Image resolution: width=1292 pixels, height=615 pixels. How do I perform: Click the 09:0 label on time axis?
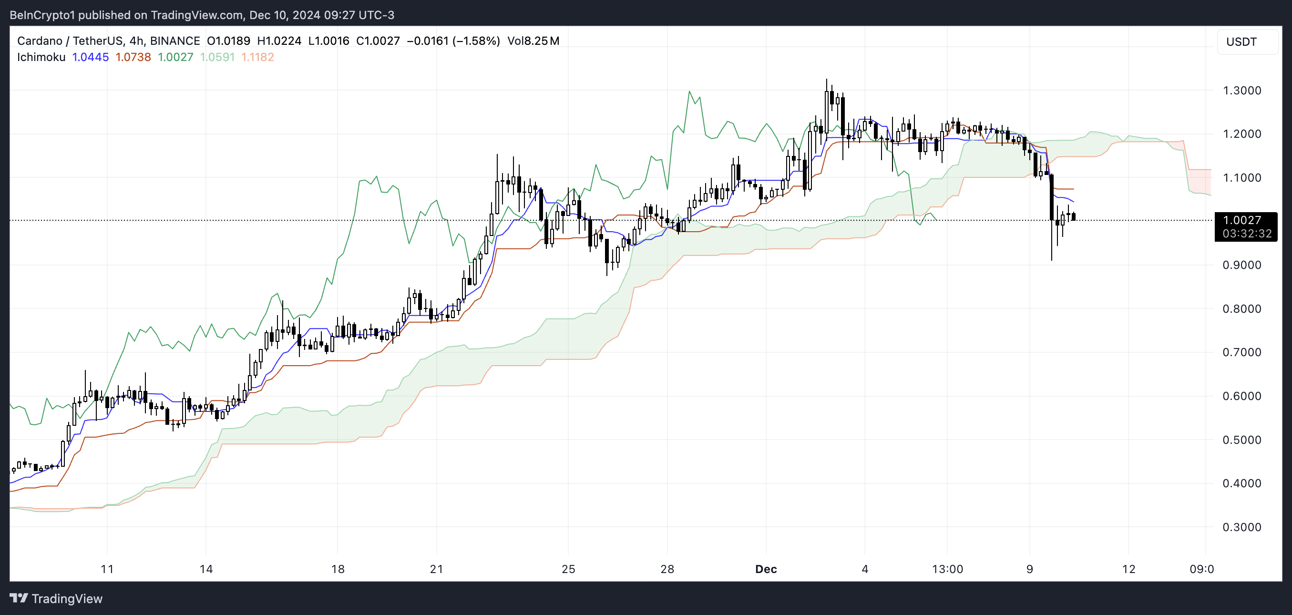click(1201, 569)
